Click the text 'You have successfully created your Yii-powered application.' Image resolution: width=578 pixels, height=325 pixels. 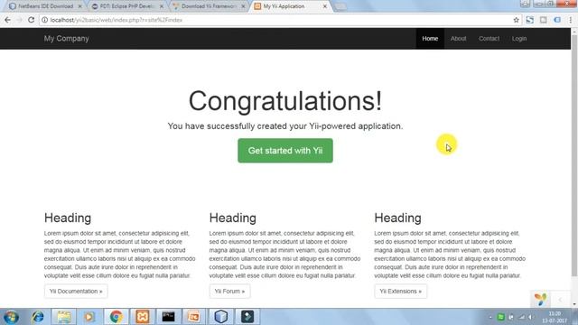pos(285,126)
